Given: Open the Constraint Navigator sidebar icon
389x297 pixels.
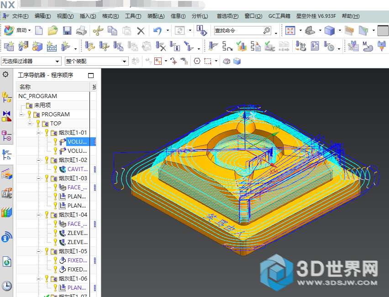Looking at the screenshot, I should coord(7,116).
